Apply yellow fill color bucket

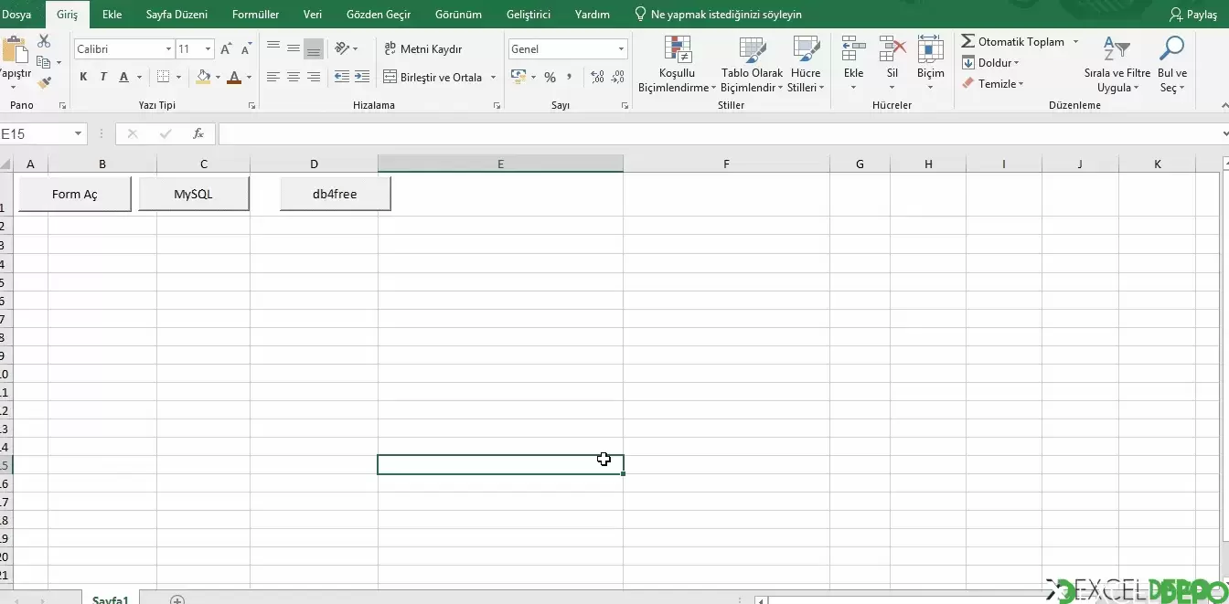click(203, 78)
